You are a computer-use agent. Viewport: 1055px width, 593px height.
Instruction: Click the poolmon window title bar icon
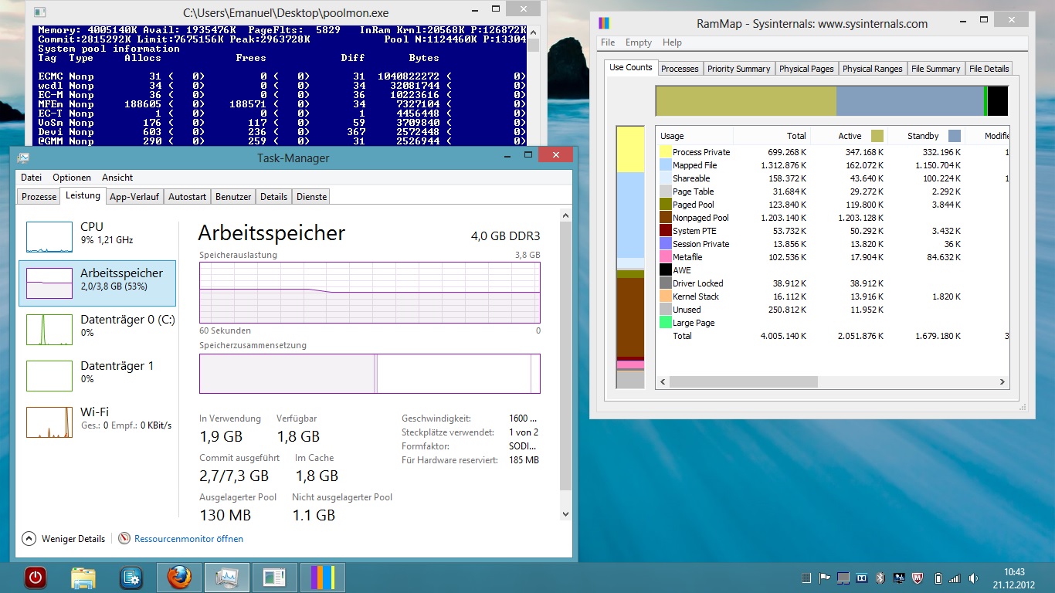39,12
